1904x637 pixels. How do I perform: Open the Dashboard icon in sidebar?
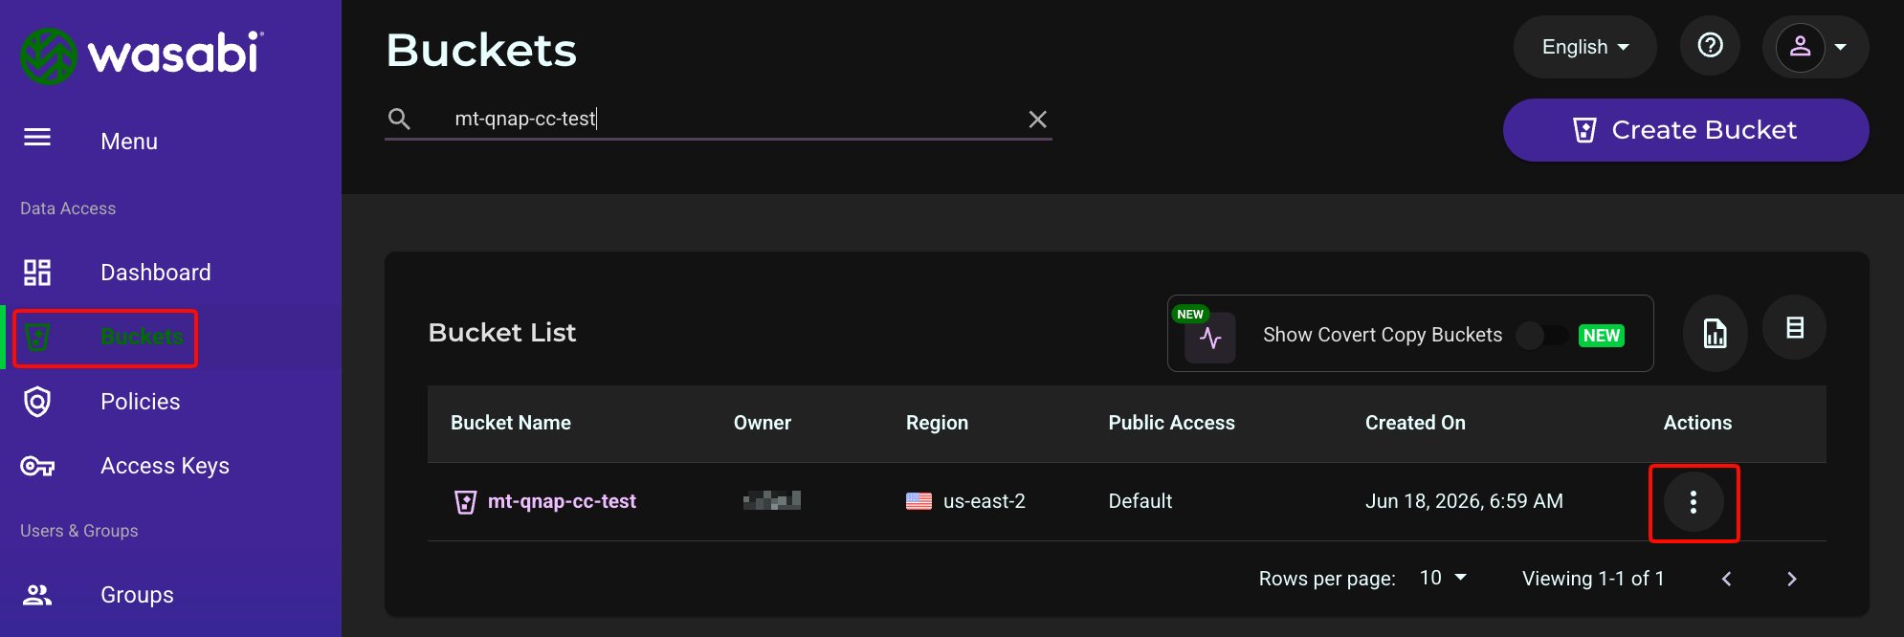tap(37, 273)
